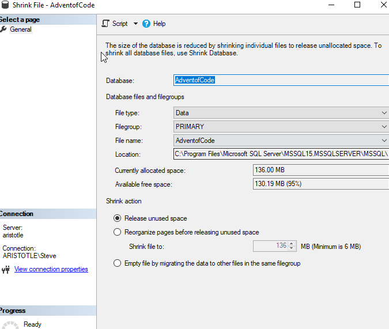
Task: Click the Shrink file to value box 136
Action: tap(270, 246)
